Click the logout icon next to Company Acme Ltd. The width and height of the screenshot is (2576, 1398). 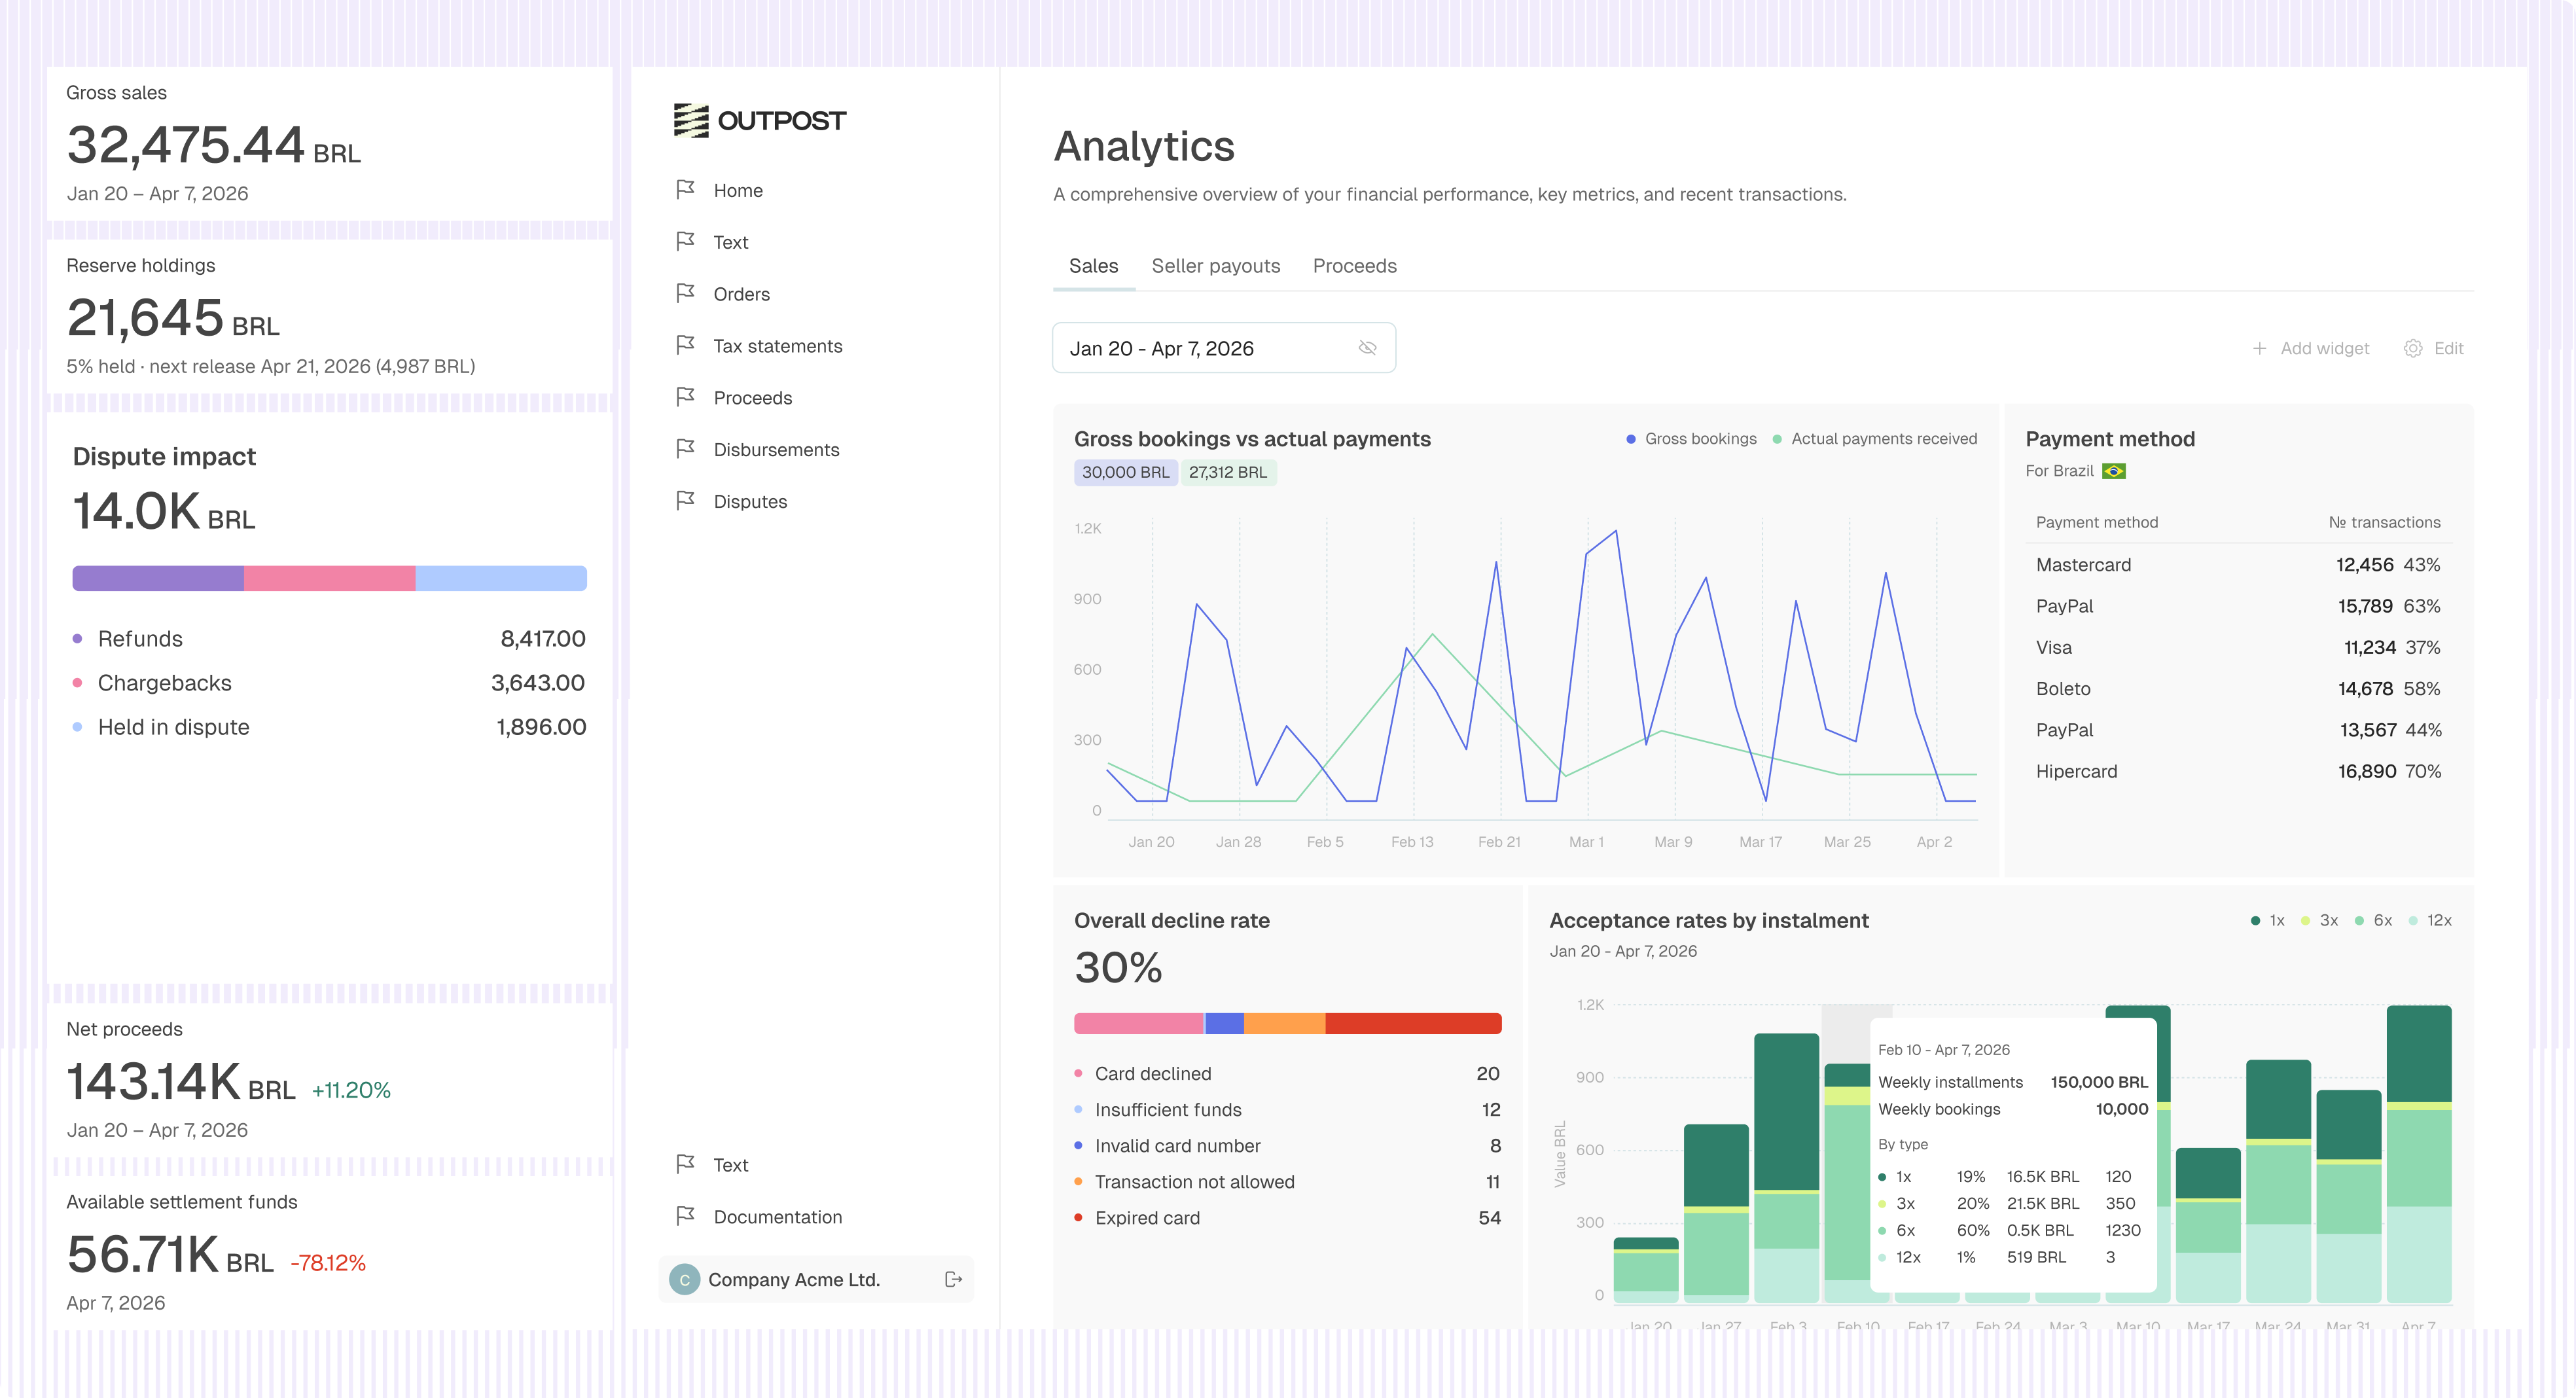(953, 1279)
